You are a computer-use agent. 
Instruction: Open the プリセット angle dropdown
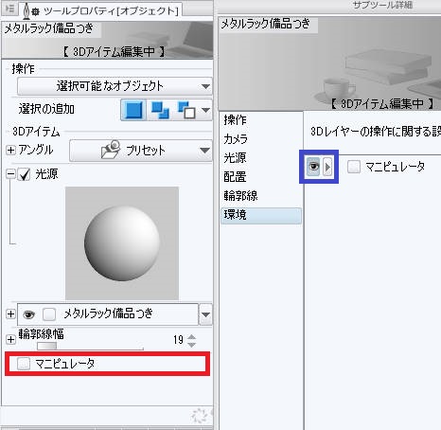click(x=141, y=151)
